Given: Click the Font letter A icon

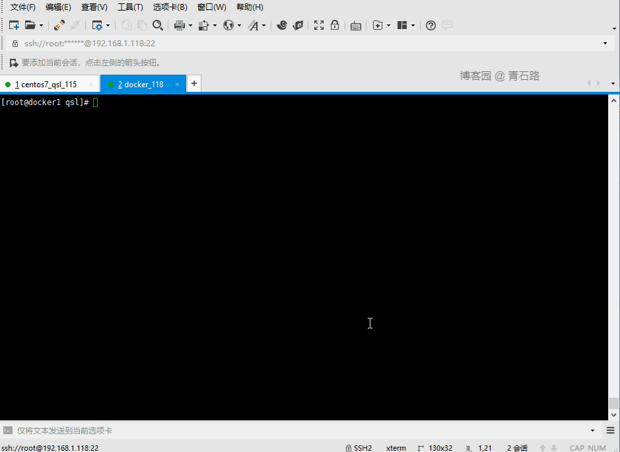Looking at the screenshot, I should click(253, 25).
